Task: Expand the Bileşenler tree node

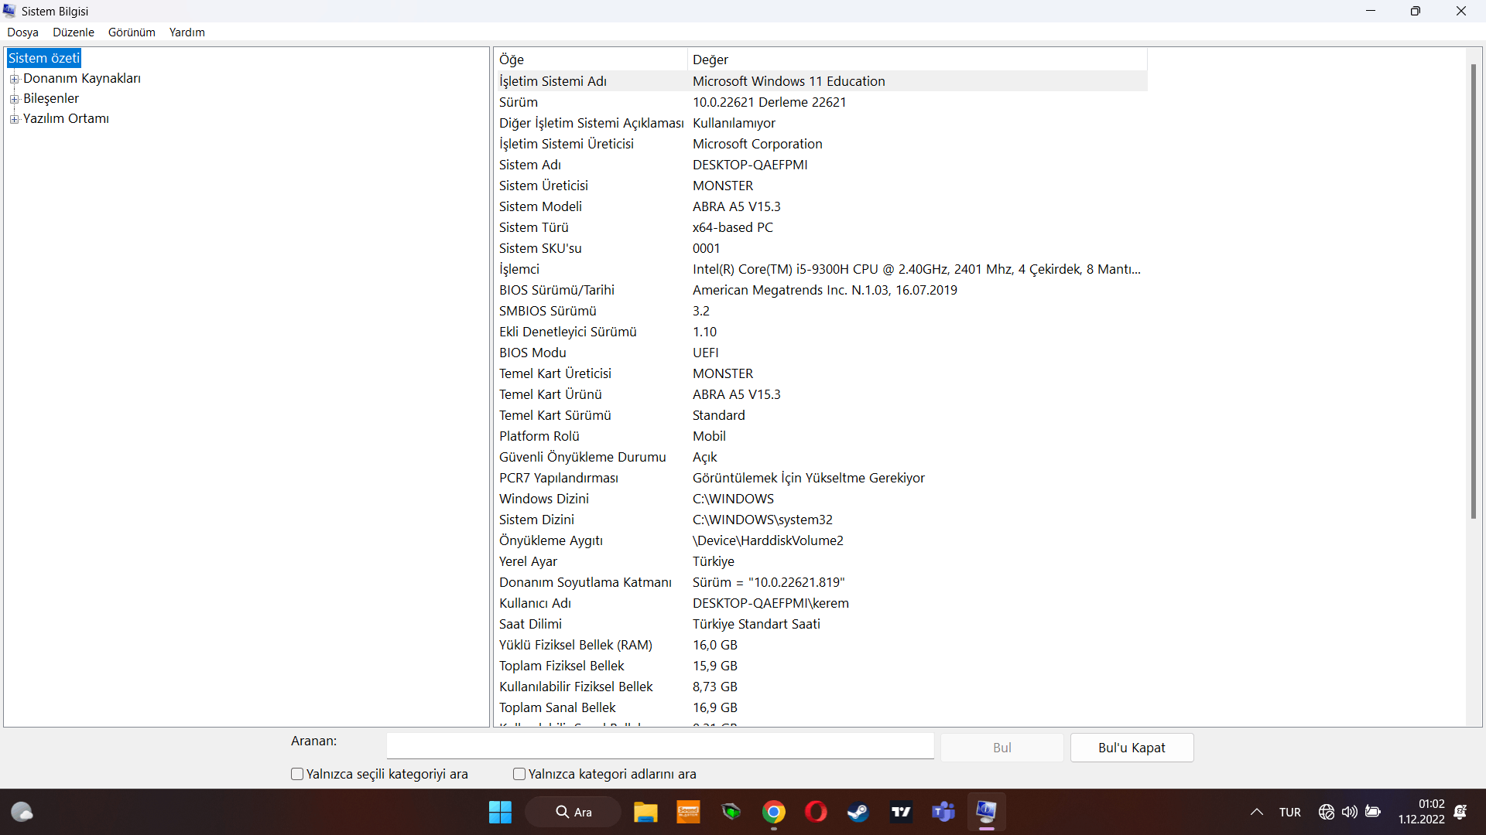Action: 14,99
